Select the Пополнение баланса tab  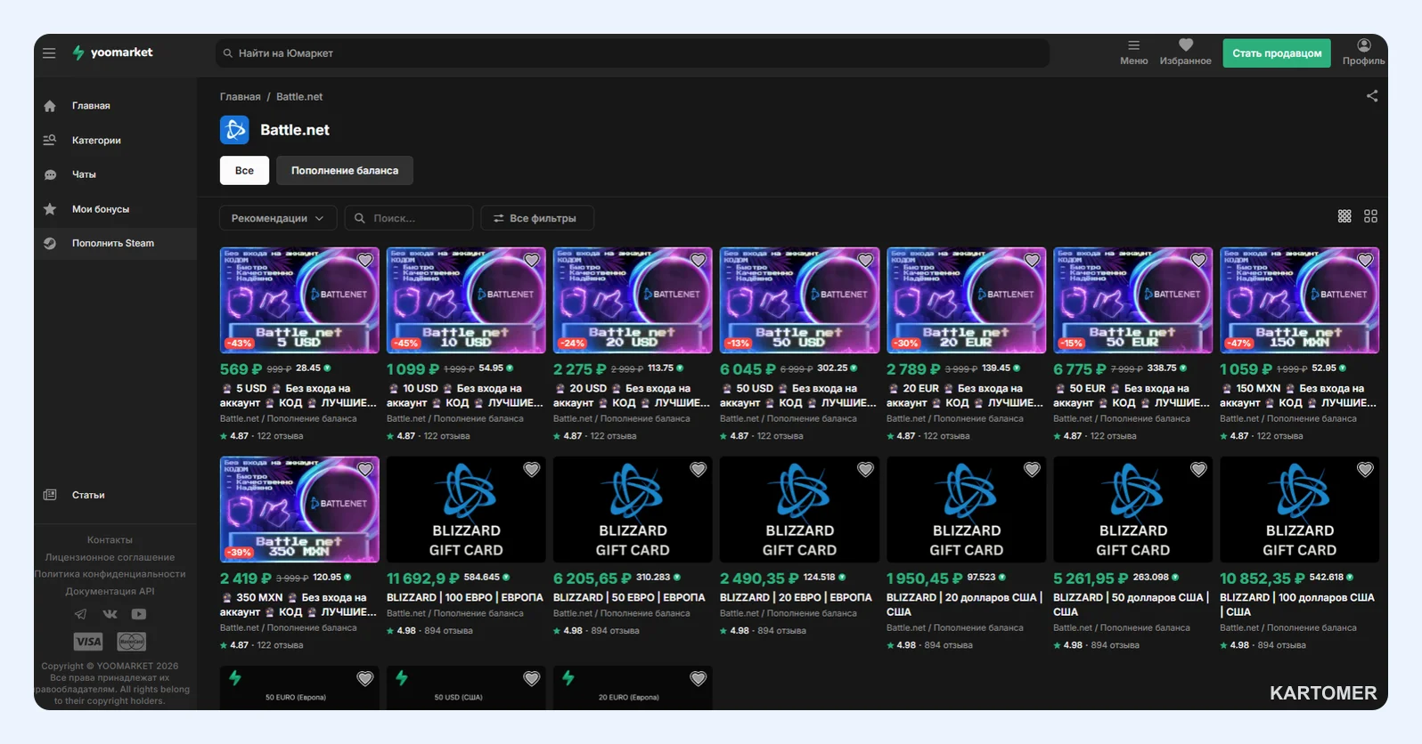click(345, 171)
